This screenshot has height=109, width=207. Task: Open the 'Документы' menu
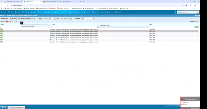coord(119,12)
